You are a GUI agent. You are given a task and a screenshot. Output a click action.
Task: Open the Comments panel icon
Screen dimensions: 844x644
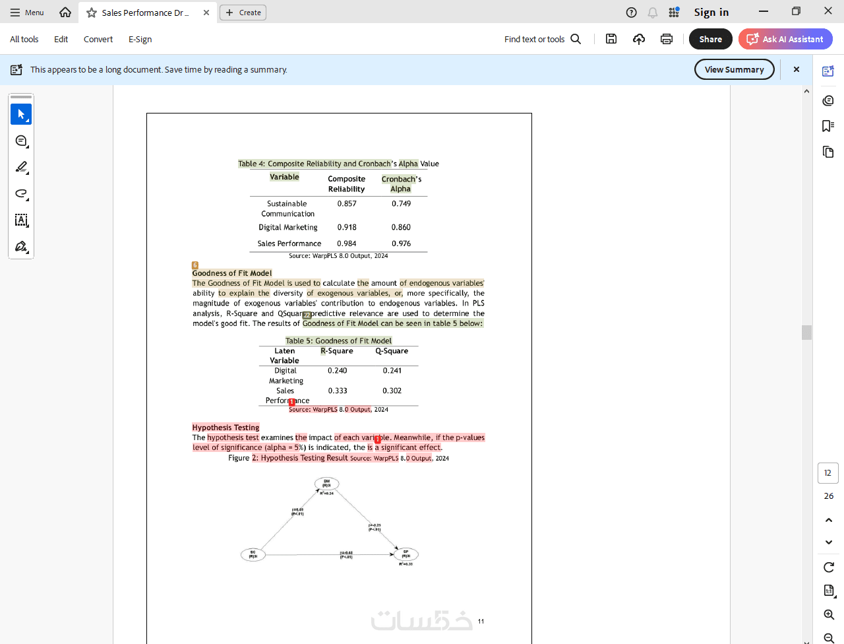point(828,100)
